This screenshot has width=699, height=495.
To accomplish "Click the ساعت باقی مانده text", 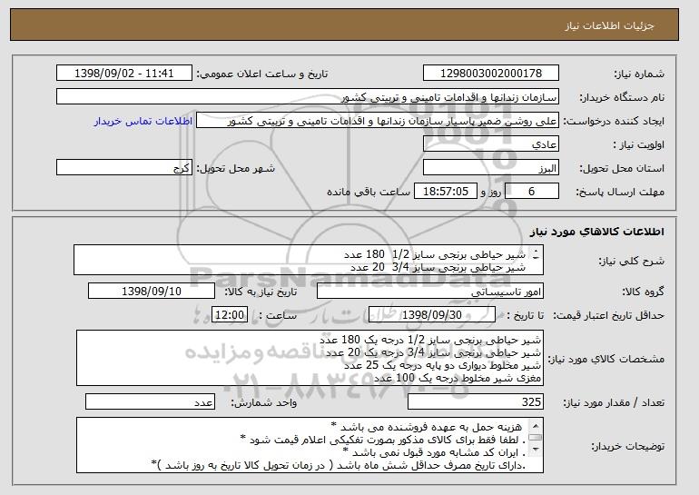I will coord(369,192).
